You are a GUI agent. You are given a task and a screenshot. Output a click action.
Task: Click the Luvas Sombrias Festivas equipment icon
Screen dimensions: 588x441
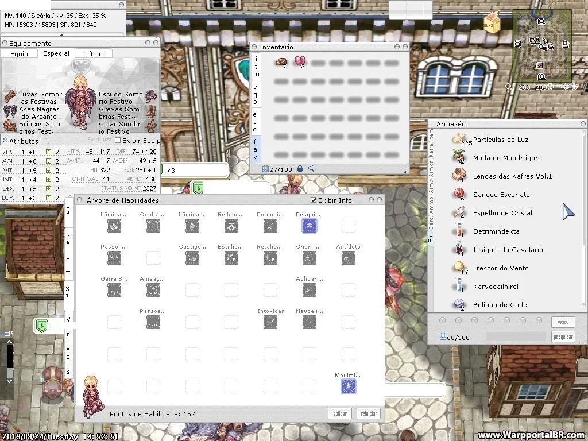point(10,96)
